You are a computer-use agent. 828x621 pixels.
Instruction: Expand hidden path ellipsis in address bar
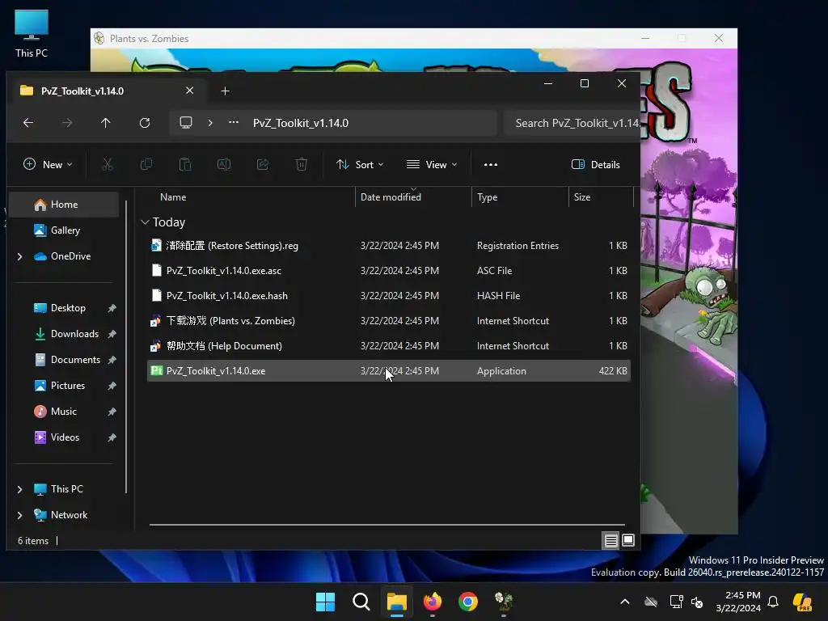point(234,123)
